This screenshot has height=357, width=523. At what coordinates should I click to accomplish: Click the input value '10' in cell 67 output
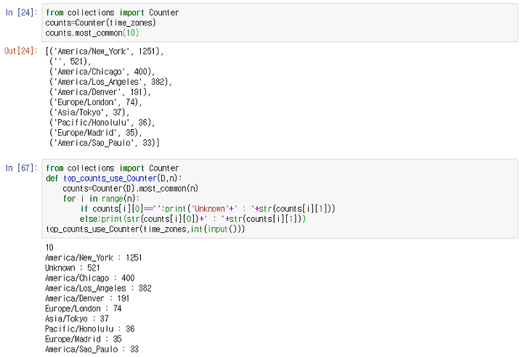pos(49,247)
